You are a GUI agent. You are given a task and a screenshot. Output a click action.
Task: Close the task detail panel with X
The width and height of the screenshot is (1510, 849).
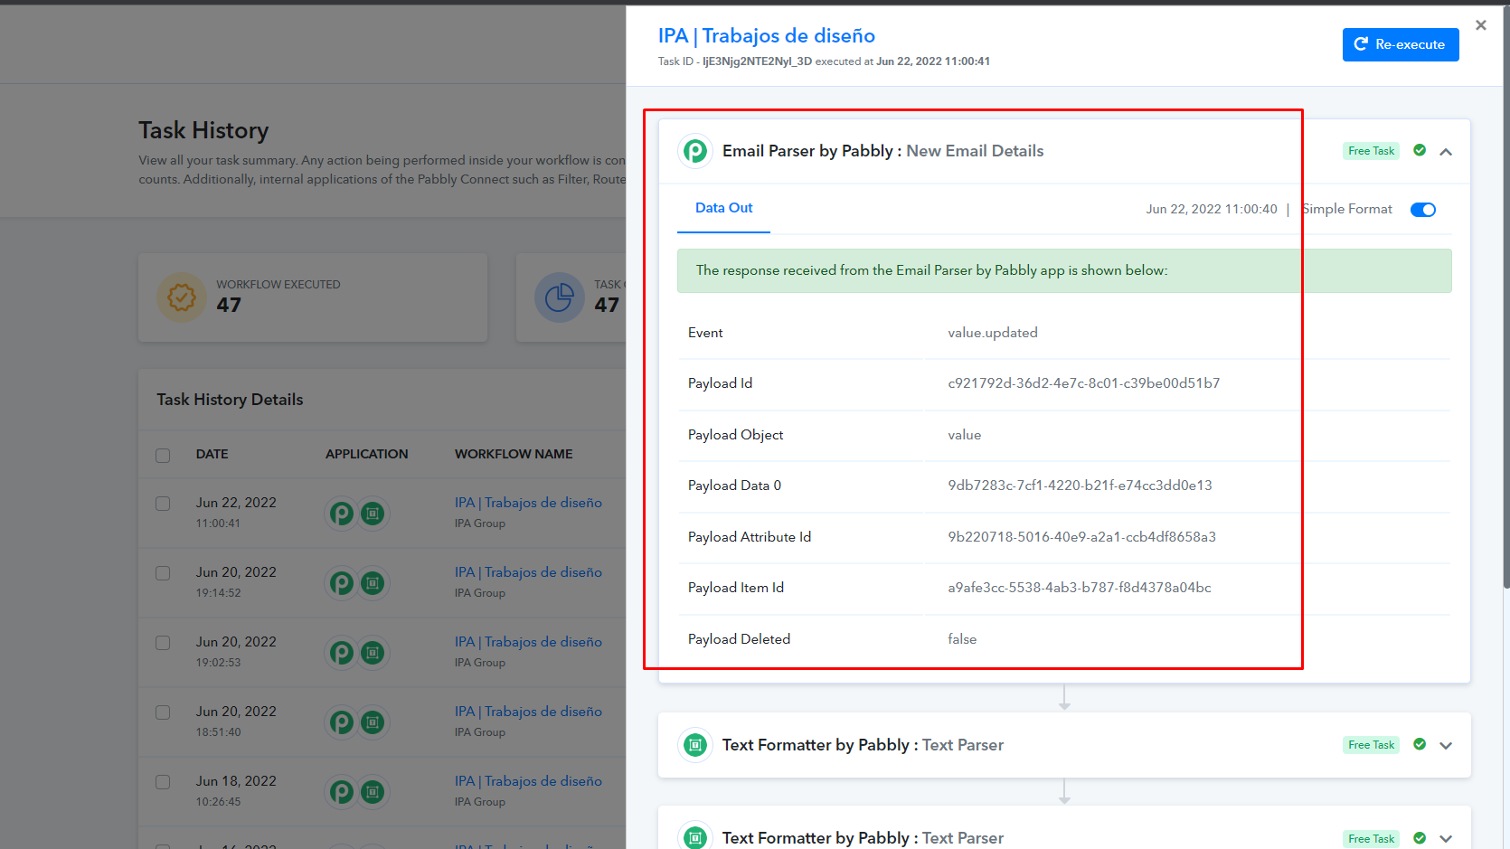pyautogui.click(x=1481, y=25)
